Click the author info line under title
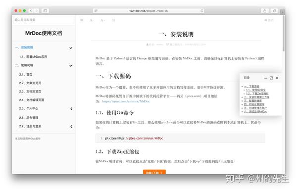Screen dimensions: 297x191 [176, 45]
